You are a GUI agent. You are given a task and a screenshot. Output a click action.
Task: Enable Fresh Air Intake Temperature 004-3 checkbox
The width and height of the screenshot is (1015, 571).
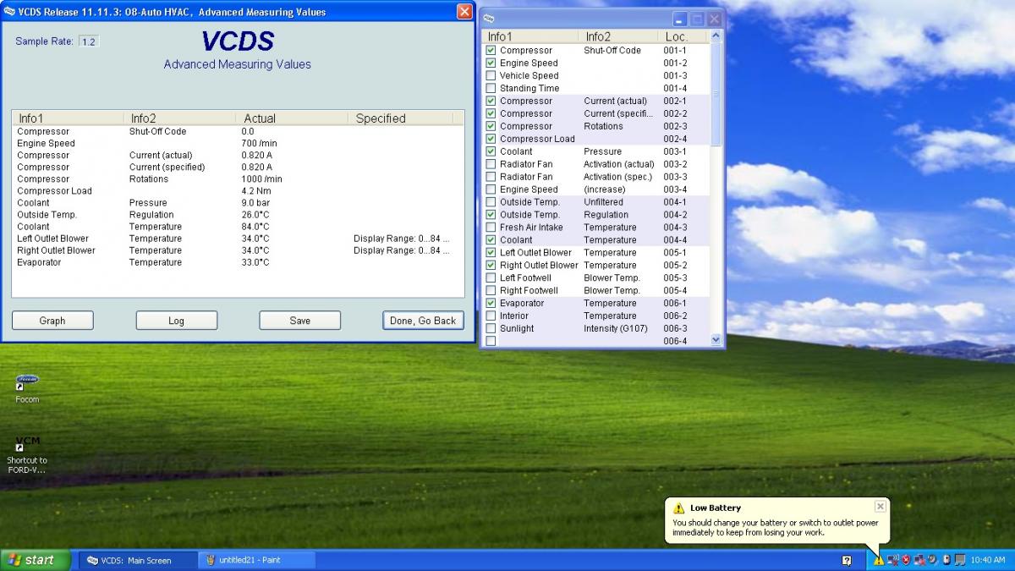(x=491, y=228)
